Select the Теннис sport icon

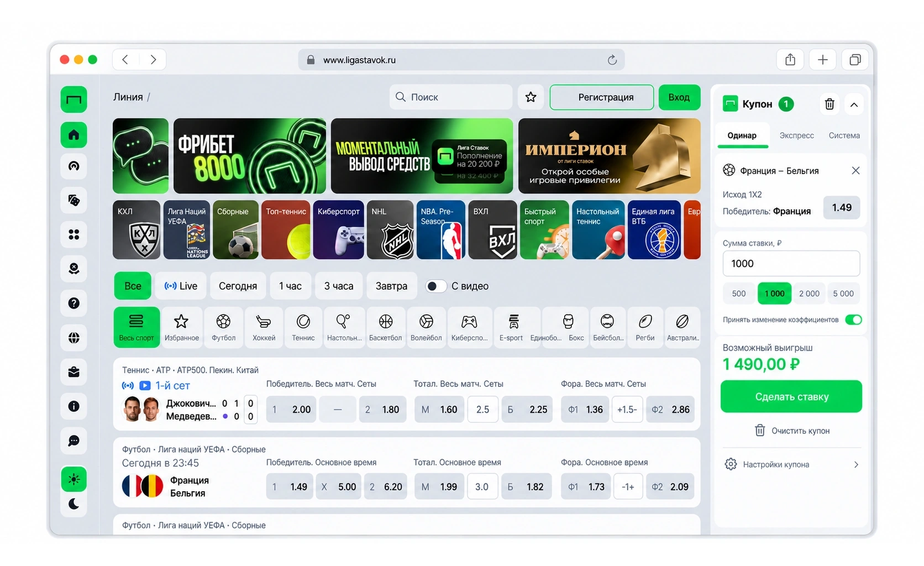pyautogui.click(x=303, y=327)
